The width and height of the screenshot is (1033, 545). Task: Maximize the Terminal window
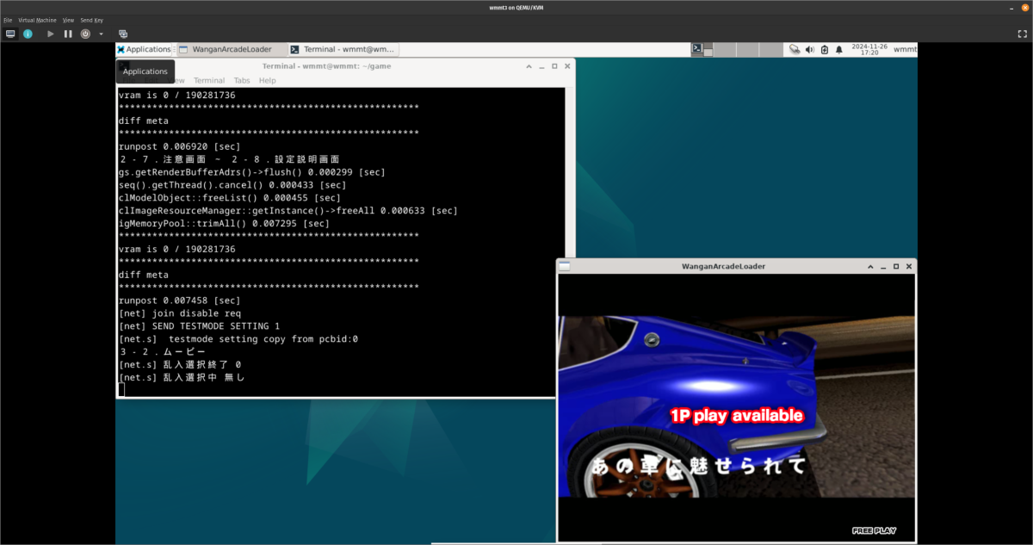(554, 66)
